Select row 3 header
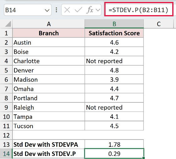Screen dimensions: 176x159 point(6,52)
